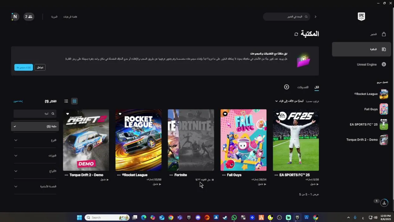Open the N profile avatar
Image resolution: width=394 pixels, height=222 pixels.
coord(15,17)
